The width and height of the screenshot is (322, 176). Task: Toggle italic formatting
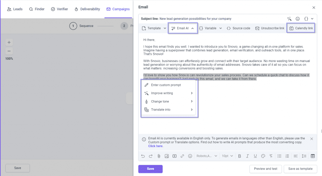point(247,156)
